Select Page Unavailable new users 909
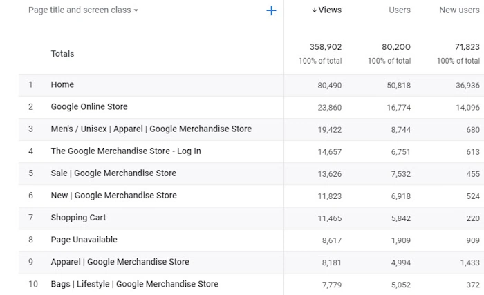This screenshot has width=484, height=295. (x=473, y=240)
